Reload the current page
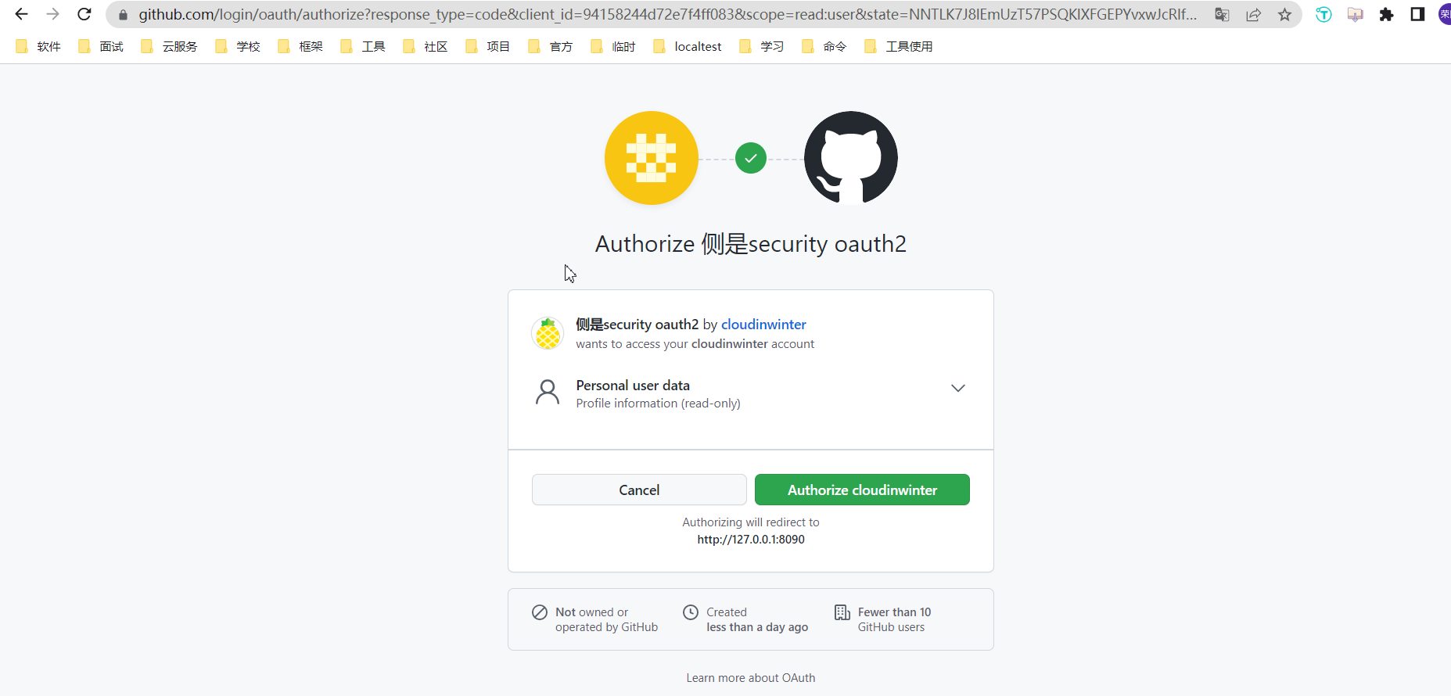Screen dimensions: 1451x696 pos(84,14)
